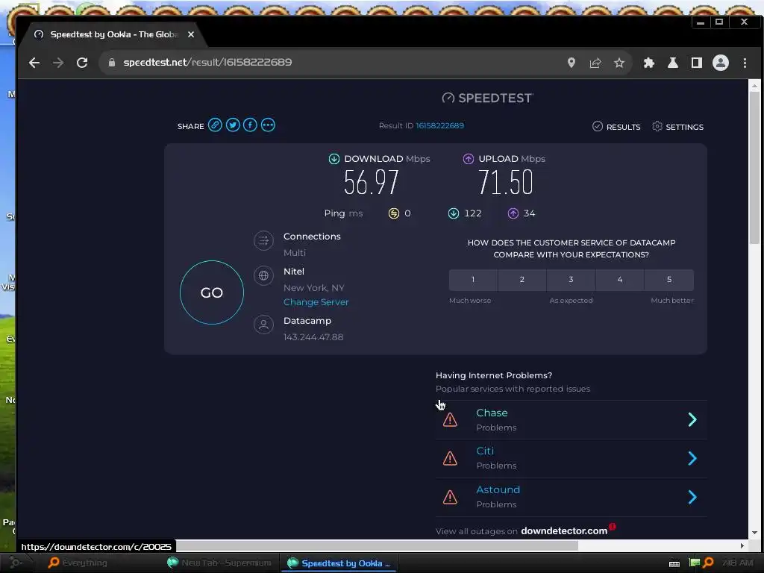The height and width of the screenshot is (573, 764).
Task: Click the Chase warning triangle icon
Action: point(450,419)
